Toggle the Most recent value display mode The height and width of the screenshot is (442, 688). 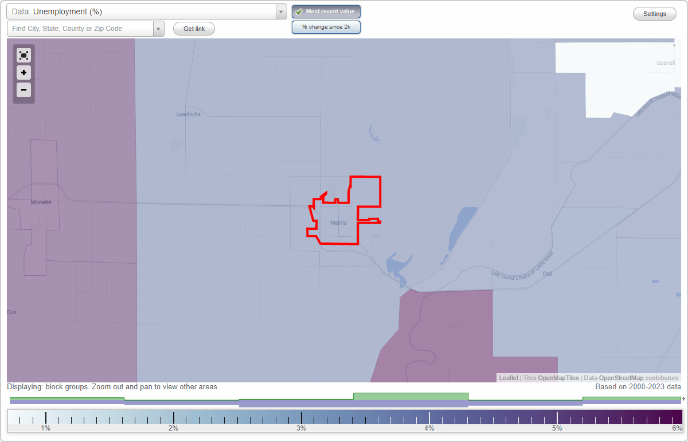(x=326, y=11)
